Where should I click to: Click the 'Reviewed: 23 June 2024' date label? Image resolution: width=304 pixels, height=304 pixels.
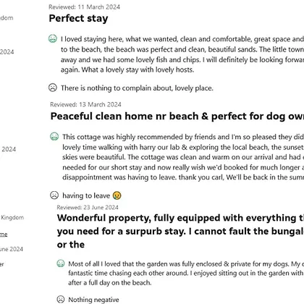(88, 207)
